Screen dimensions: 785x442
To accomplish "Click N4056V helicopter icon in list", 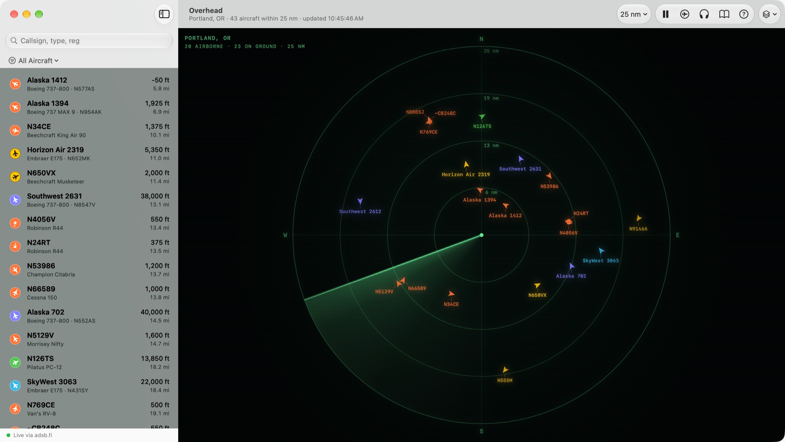I will [x=15, y=223].
